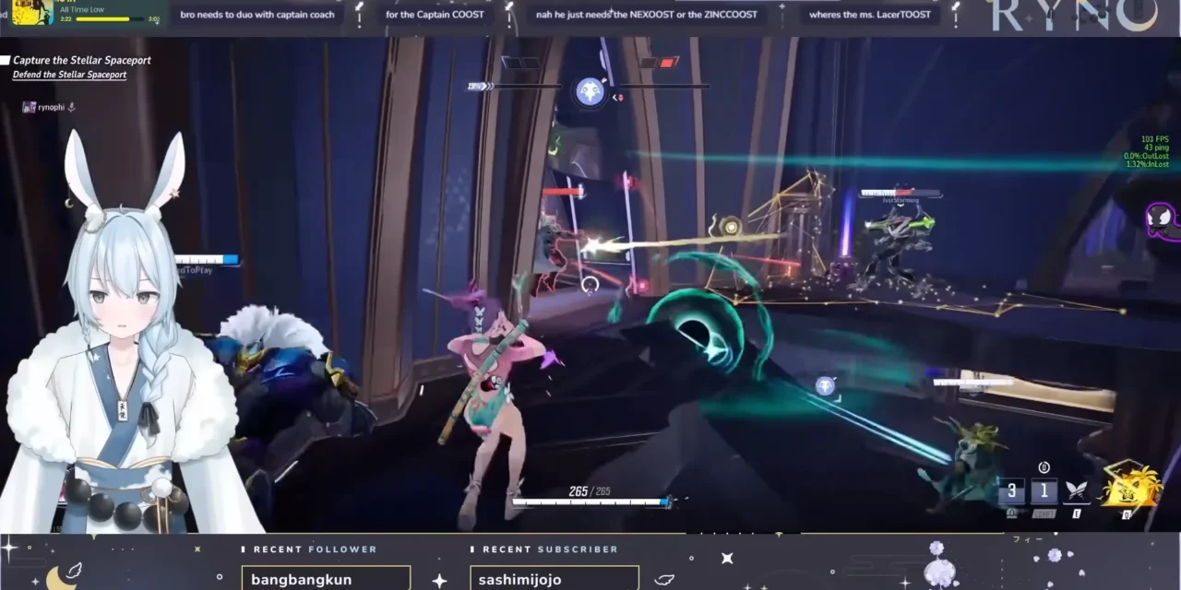This screenshot has width=1181, height=590.
Task: Click the crescent moon icon at bottom left
Action: click(63, 577)
